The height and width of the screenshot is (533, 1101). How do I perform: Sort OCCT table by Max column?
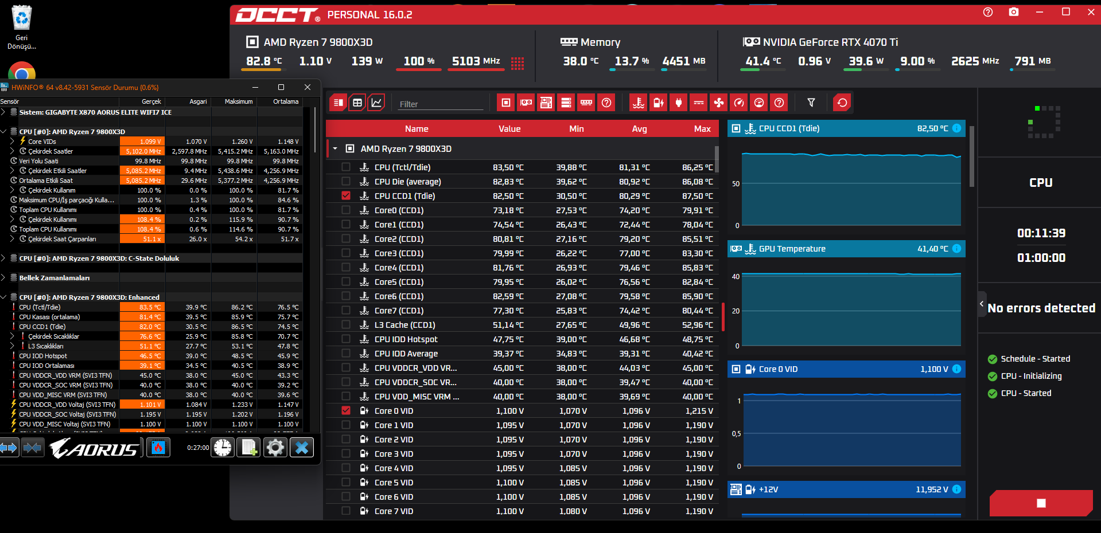coord(702,129)
